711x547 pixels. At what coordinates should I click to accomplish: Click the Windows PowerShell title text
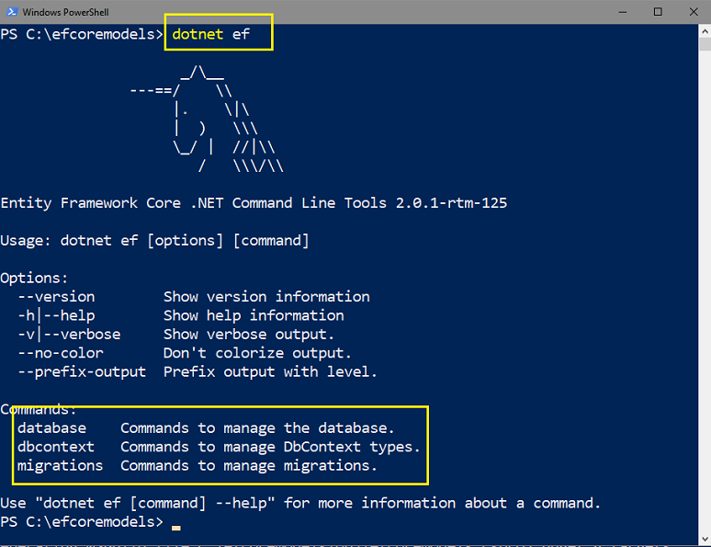66,12
